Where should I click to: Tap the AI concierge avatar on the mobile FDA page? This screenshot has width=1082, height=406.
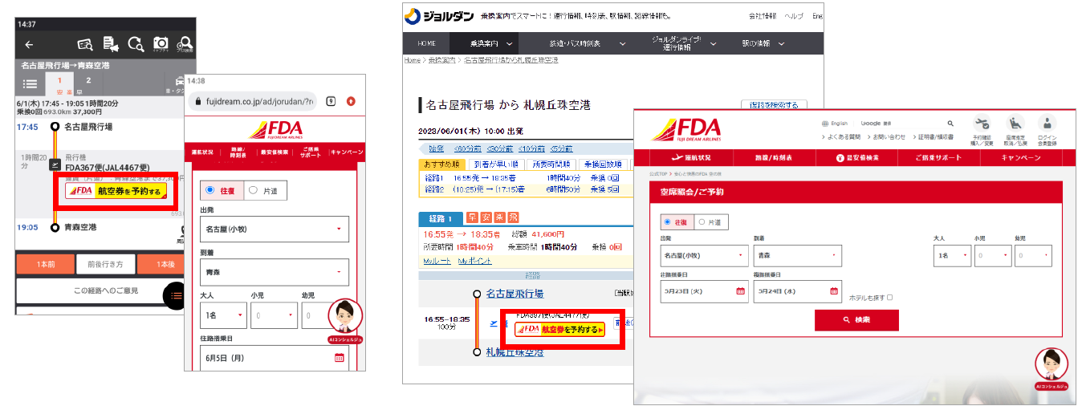click(x=346, y=317)
